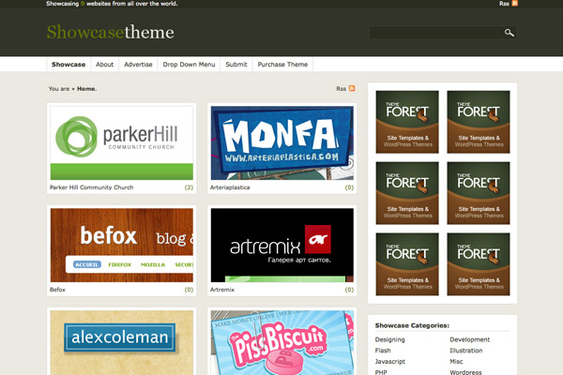The height and width of the screenshot is (375, 563).
Task: Click the bottom-left ThemeForest ad banner
Action: pyautogui.click(x=407, y=264)
